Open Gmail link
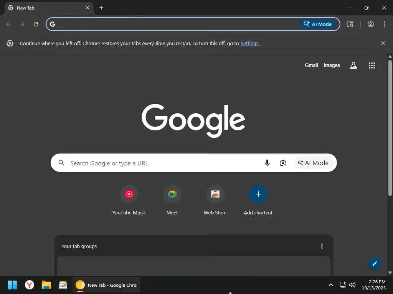Screen dimensions: 393x294 311,65
